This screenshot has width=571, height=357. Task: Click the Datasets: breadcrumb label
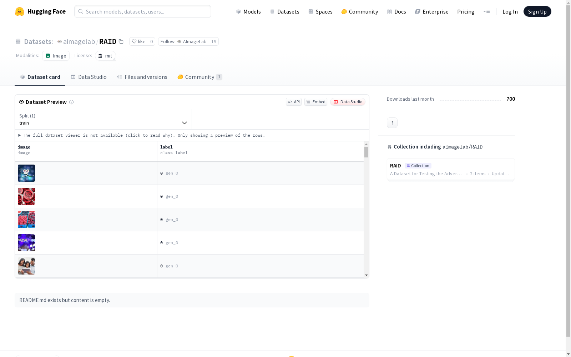39,41
